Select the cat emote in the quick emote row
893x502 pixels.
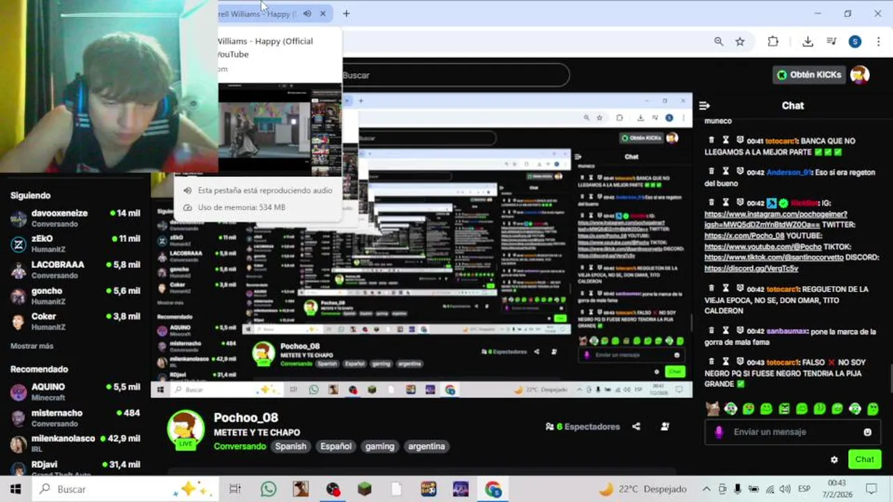click(x=712, y=409)
